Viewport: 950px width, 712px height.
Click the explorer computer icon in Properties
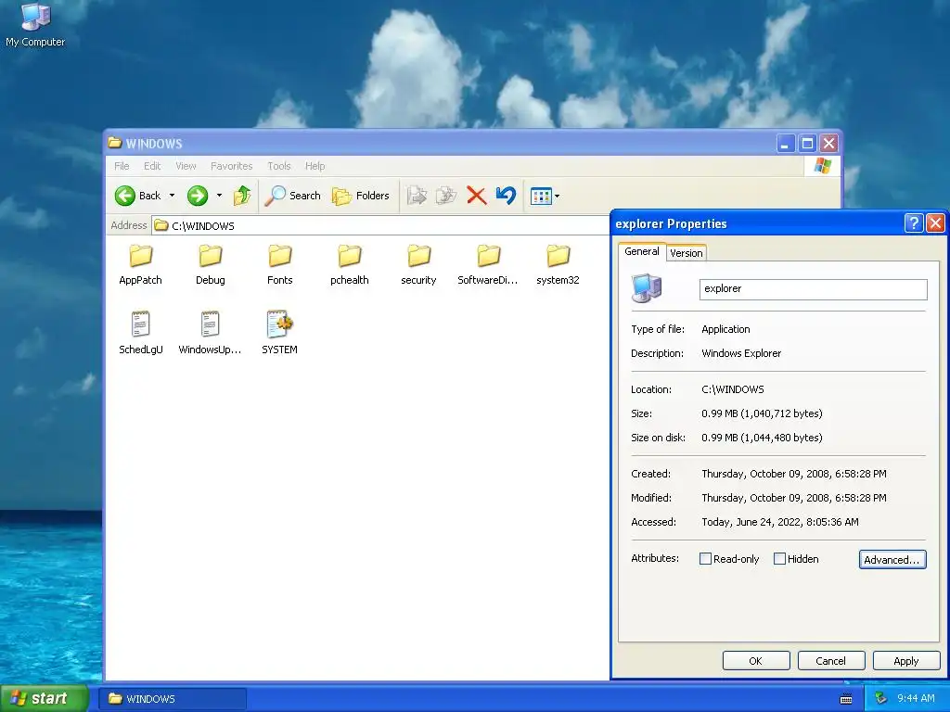[x=647, y=288]
